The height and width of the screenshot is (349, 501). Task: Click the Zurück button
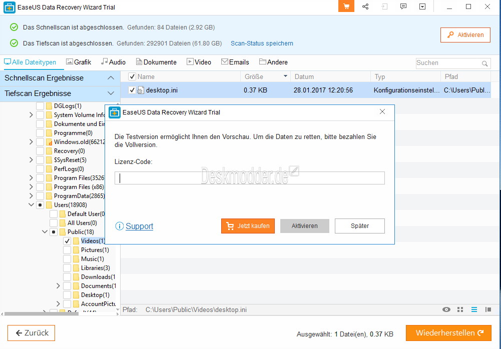point(32,333)
